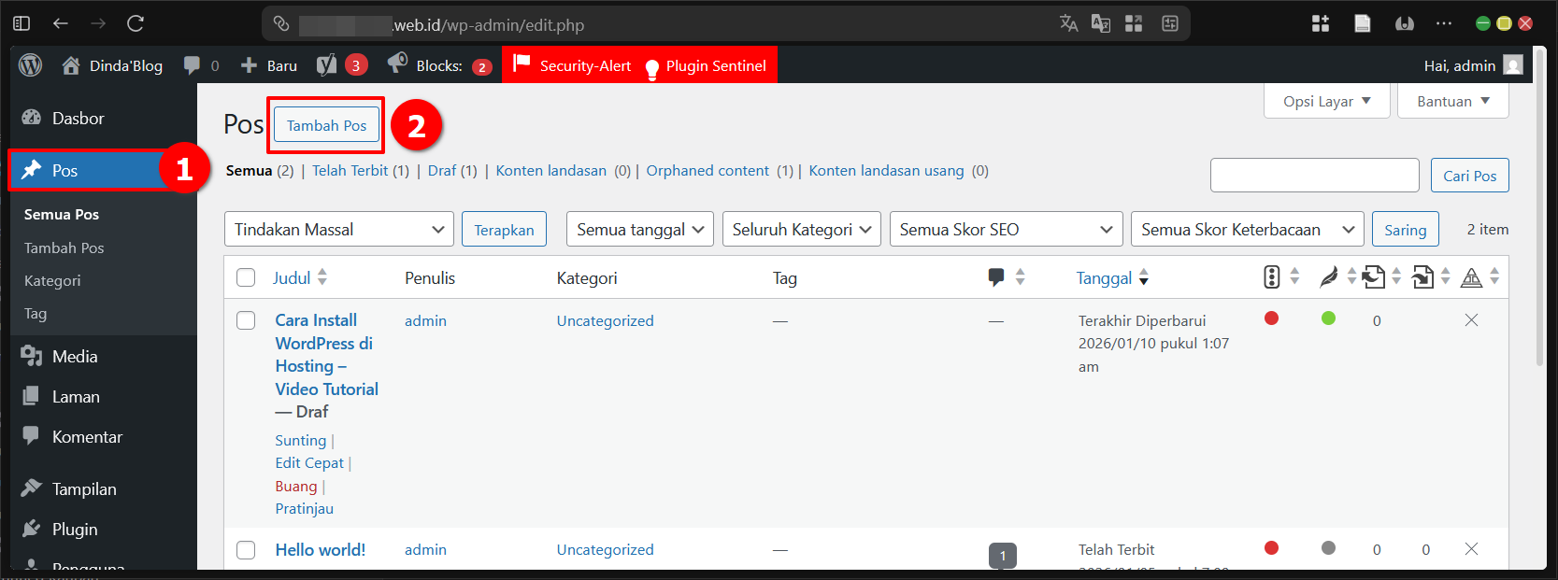The image size is (1558, 580).
Task: Click Pratinjau preview link
Action: [x=304, y=508]
